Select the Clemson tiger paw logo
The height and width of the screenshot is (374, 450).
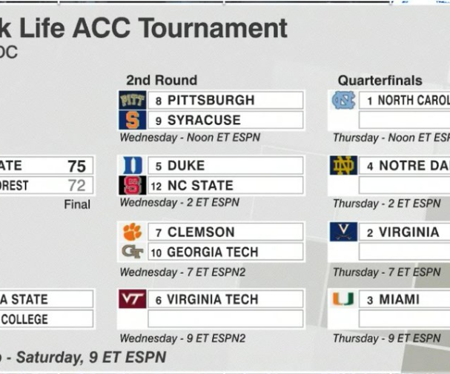pos(132,232)
